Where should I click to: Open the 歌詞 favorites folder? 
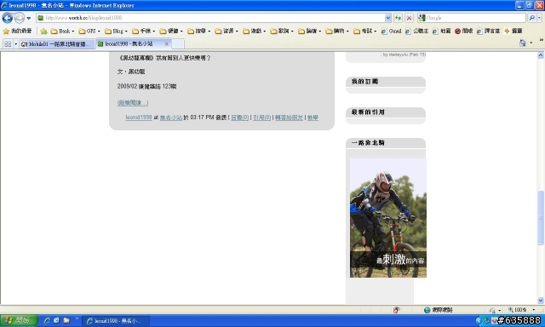tap(282, 32)
